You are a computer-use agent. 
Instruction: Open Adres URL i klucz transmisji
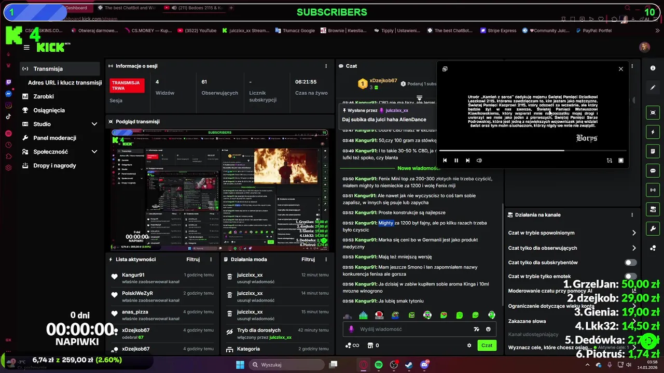[x=65, y=83]
